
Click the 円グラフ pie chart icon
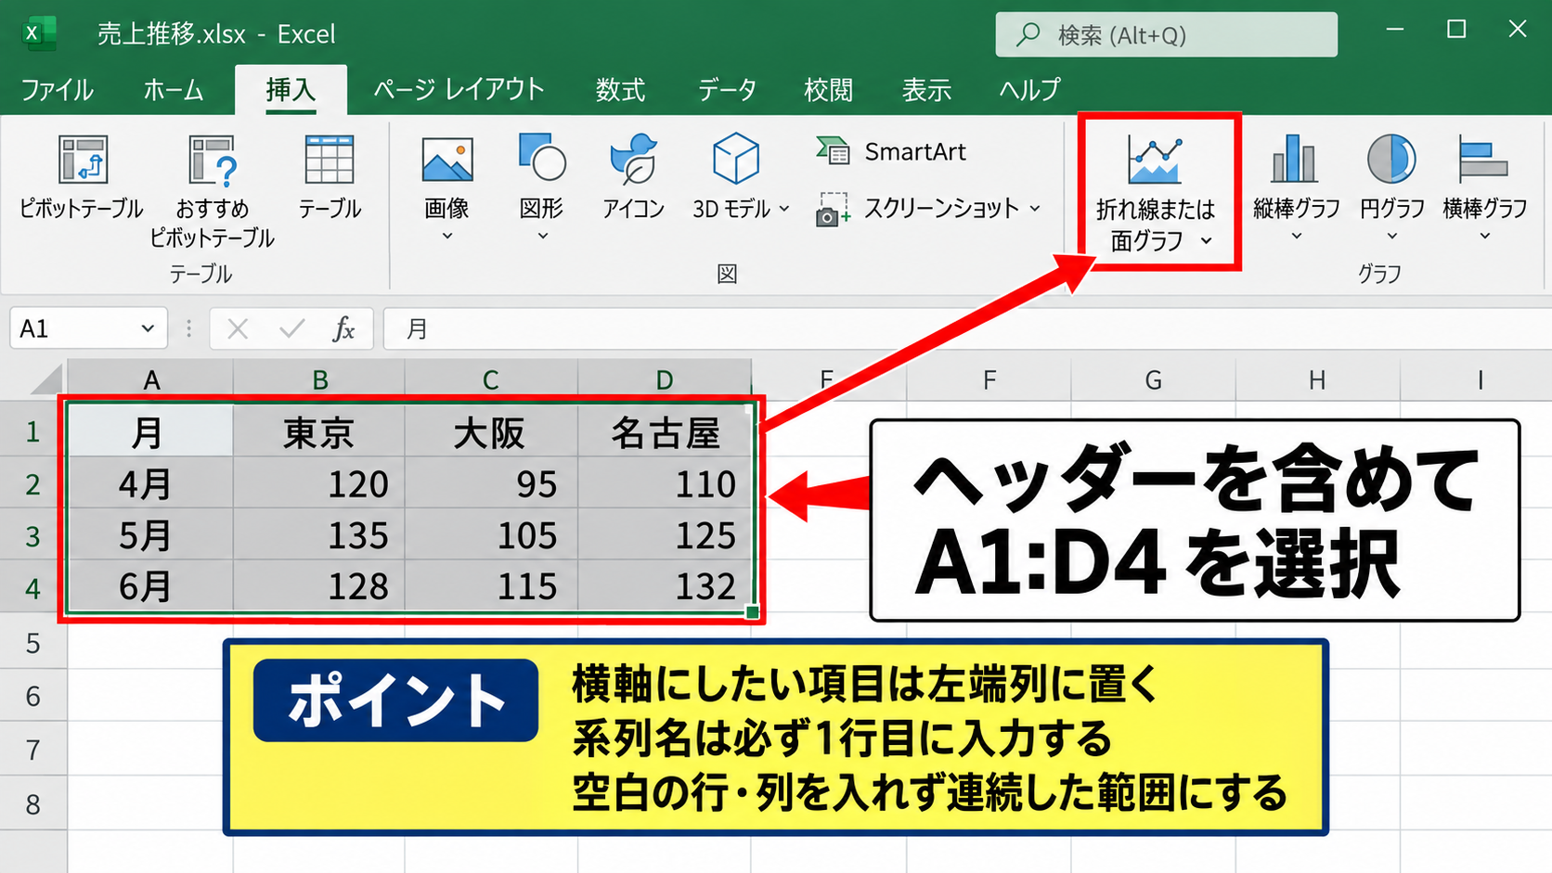click(1390, 159)
